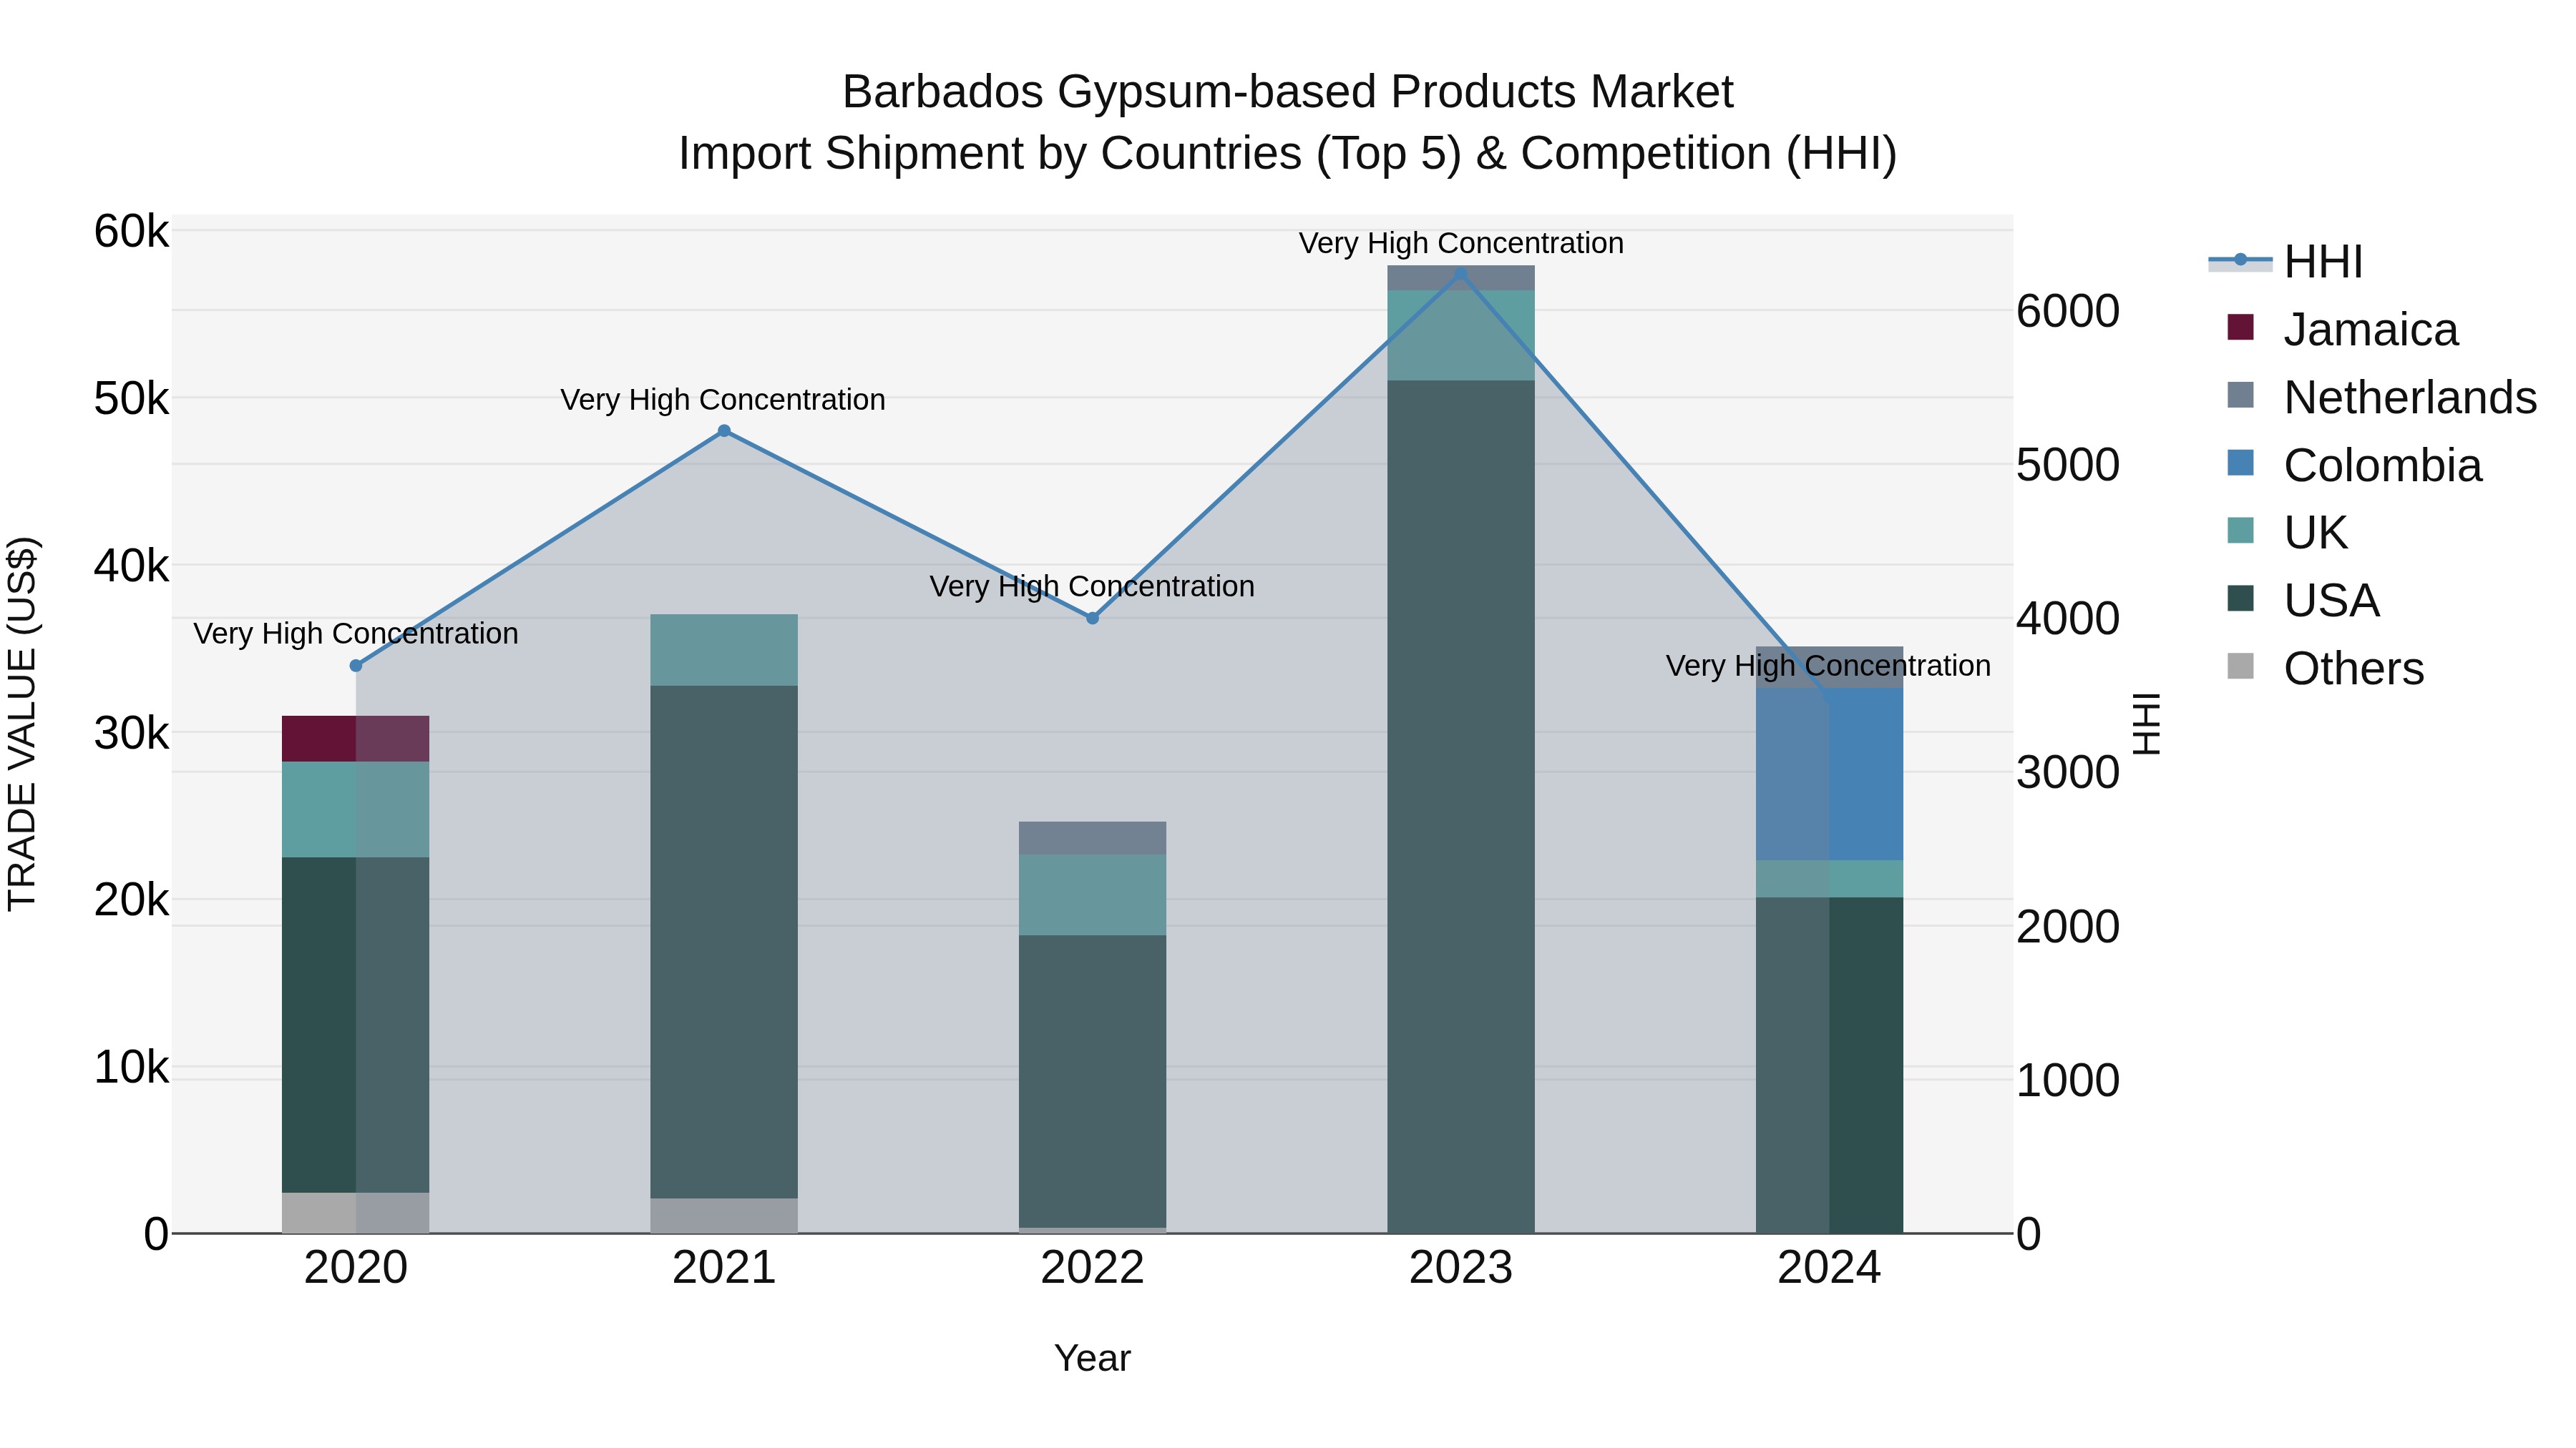Viewport: 2576px width, 1448px height.
Task: Click the chart title Barbados Gypsum-based Products Market
Action: pyautogui.click(x=1288, y=92)
